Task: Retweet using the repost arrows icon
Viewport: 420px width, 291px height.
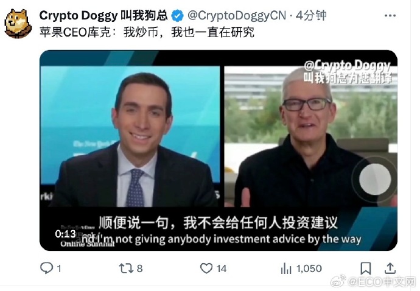Action: click(x=126, y=268)
